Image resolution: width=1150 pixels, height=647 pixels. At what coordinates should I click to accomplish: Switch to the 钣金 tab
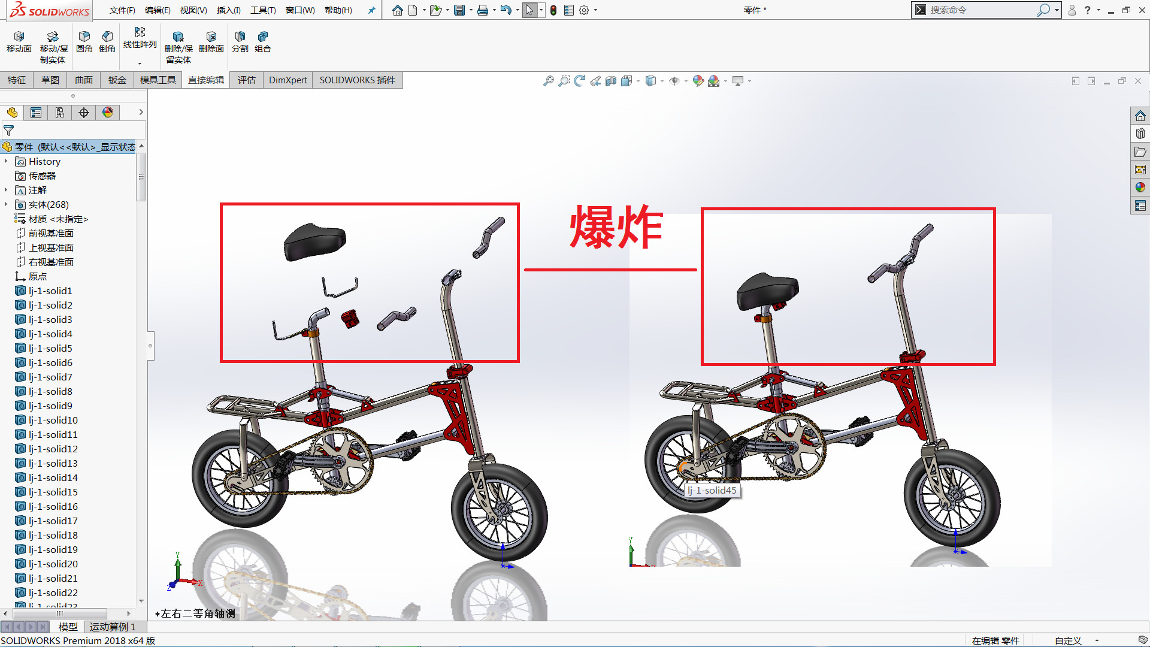click(117, 80)
